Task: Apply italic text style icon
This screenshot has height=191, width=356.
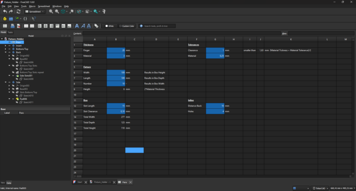Action: 83,26
